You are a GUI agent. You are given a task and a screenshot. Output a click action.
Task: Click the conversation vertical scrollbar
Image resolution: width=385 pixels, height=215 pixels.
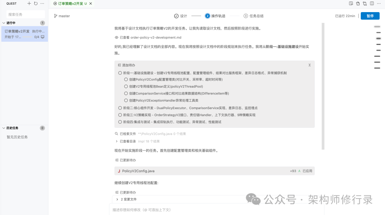pyautogui.click(x=323, y=86)
